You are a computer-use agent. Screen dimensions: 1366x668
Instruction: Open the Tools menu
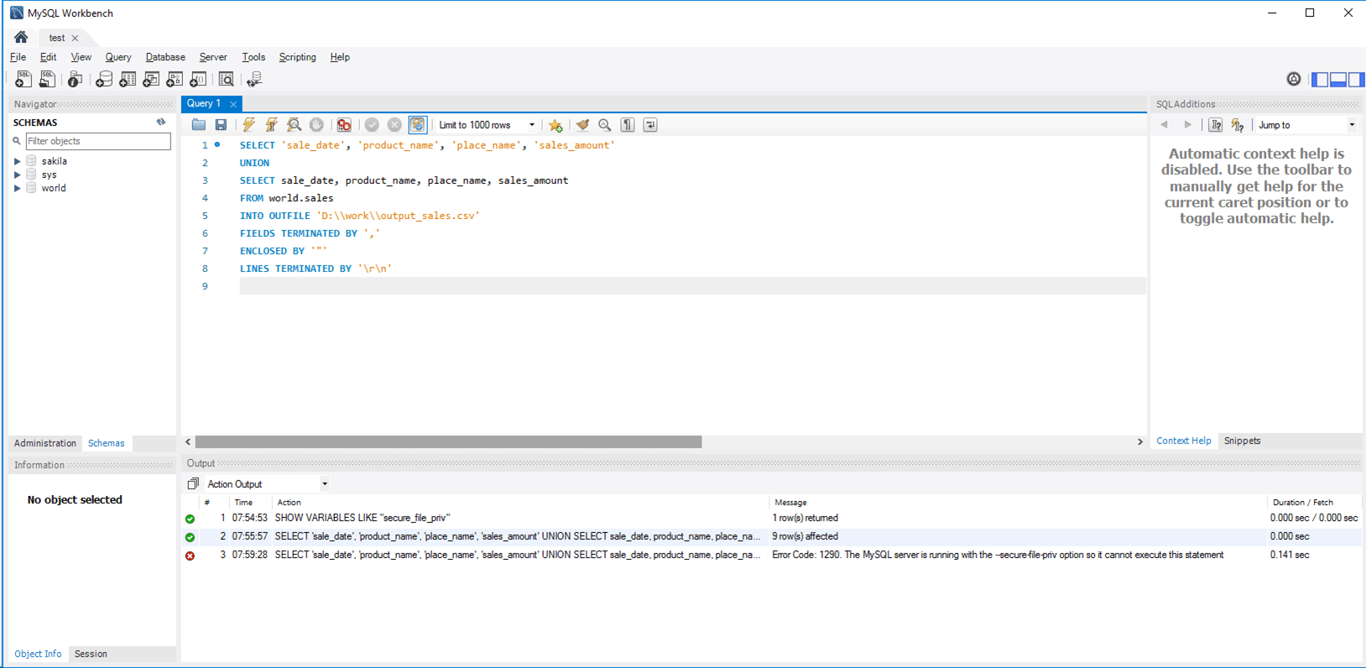[x=253, y=57]
